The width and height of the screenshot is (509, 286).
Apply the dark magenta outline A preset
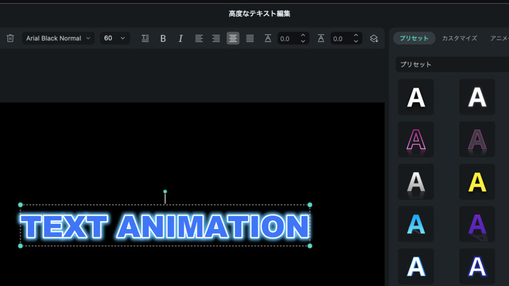[x=477, y=139]
